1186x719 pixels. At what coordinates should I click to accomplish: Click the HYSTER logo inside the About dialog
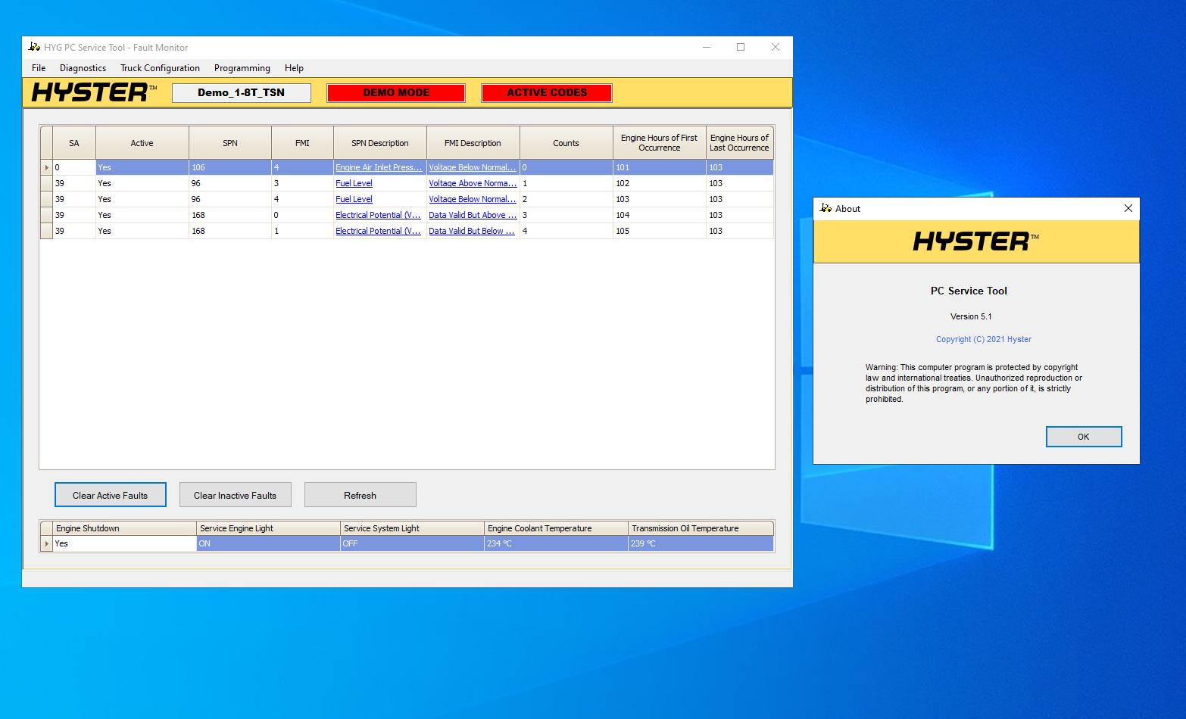click(x=975, y=241)
